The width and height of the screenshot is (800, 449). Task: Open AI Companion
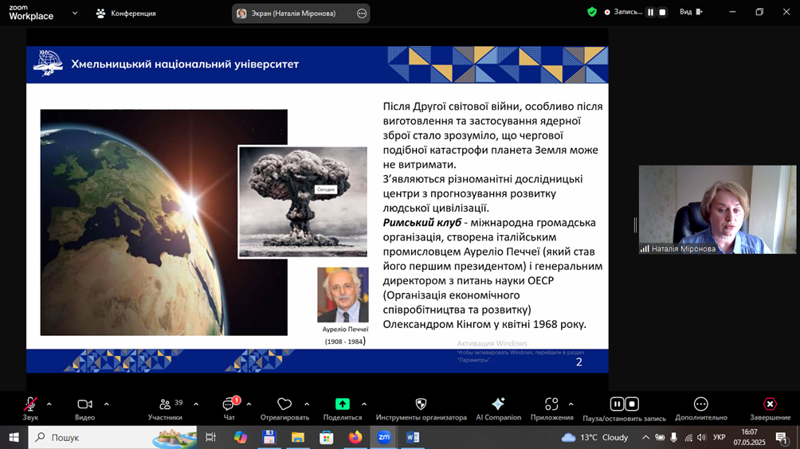click(499, 408)
